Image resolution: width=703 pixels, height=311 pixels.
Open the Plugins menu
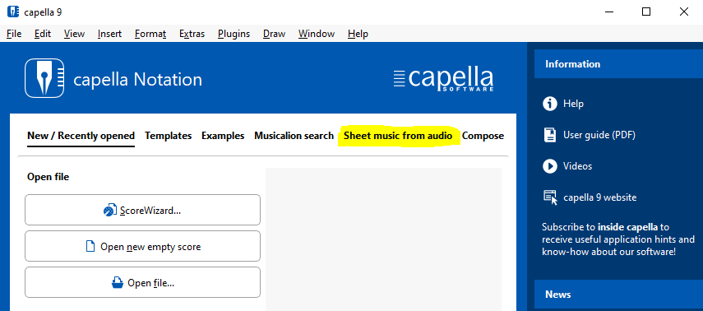(234, 34)
